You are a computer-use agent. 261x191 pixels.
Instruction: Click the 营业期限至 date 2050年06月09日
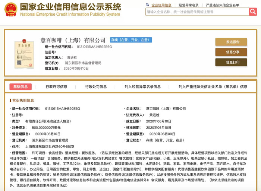(x=162, y=134)
